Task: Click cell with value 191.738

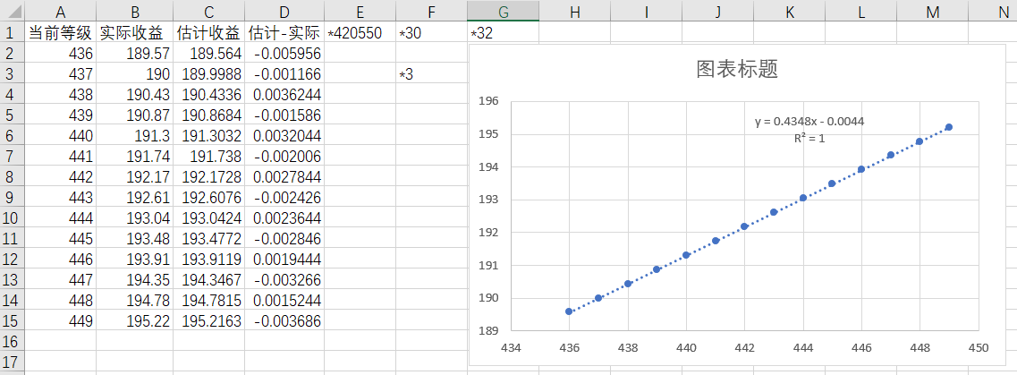Action: click(x=208, y=156)
